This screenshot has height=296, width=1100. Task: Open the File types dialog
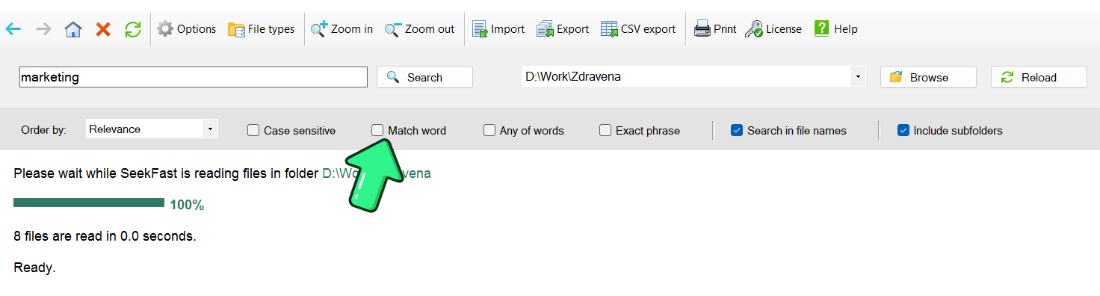262,29
